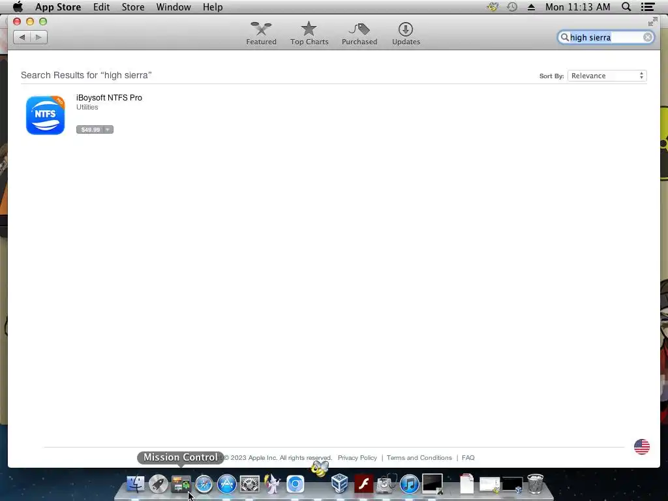Open the Help menu
This screenshot has width=668, height=501.
tap(213, 7)
